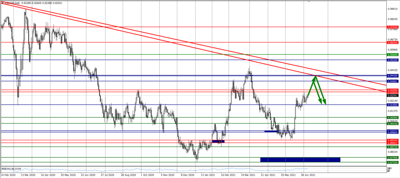This screenshot has width=400, height=178.
Task: Click the RSI(14) indicator label
Action: 11,169
